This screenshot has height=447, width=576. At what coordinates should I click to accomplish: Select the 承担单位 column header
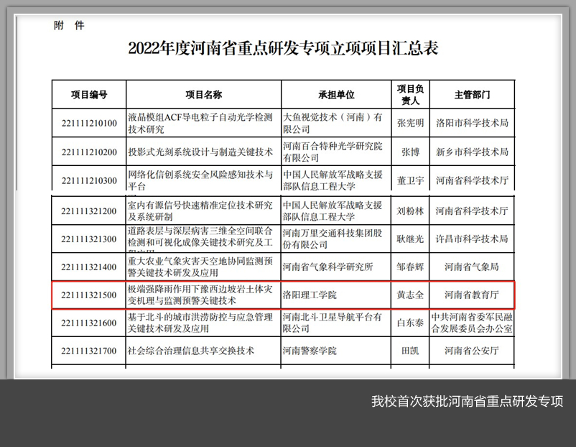[x=336, y=94]
